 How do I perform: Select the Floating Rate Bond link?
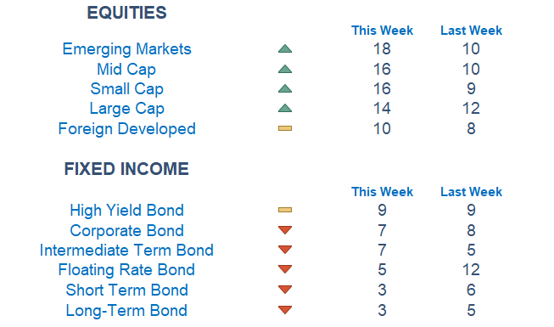(126, 270)
